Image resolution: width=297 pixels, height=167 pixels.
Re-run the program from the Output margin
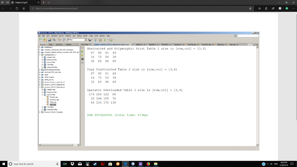83,51
